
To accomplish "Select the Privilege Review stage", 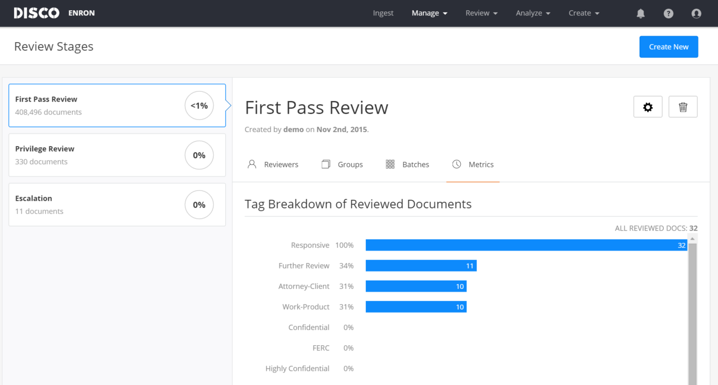I will [117, 155].
